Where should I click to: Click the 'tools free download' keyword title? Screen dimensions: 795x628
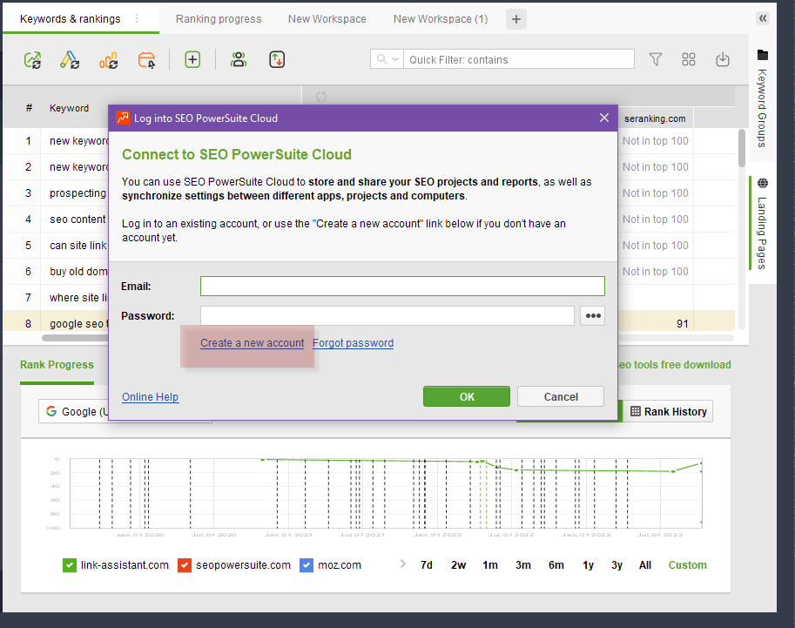coord(674,365)
